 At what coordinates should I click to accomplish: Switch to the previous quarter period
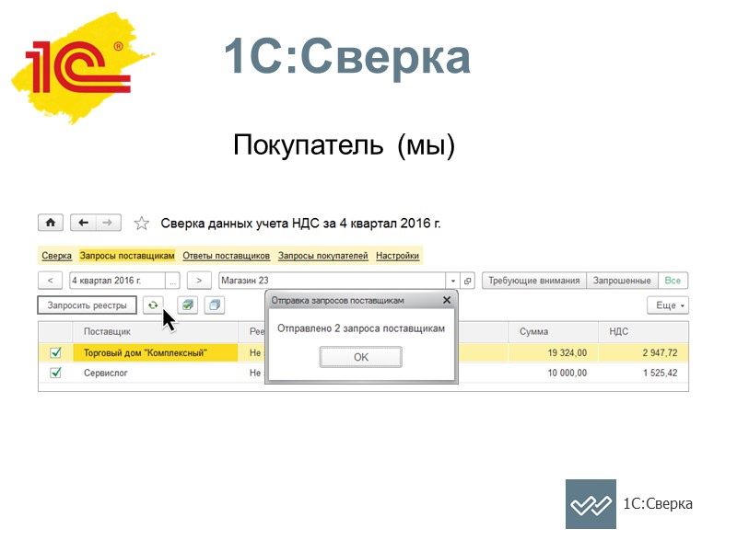51,281
